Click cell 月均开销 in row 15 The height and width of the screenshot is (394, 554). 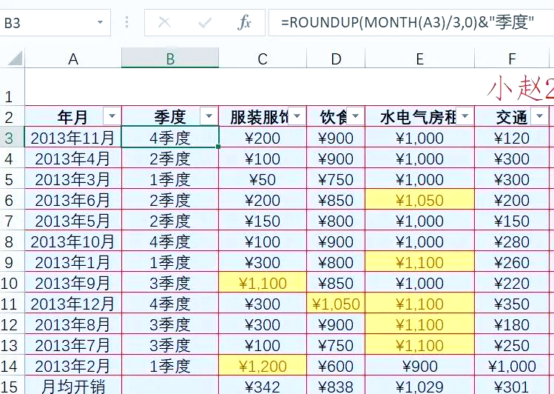coord(73,386)
